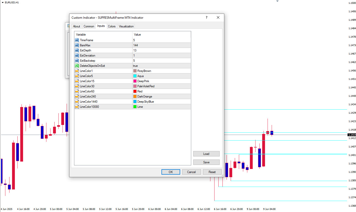Image resolution: width=356 pixels, height=212 pixels.
Task: Click the LineColor1 color variable icon
Action: pos(77,71)
